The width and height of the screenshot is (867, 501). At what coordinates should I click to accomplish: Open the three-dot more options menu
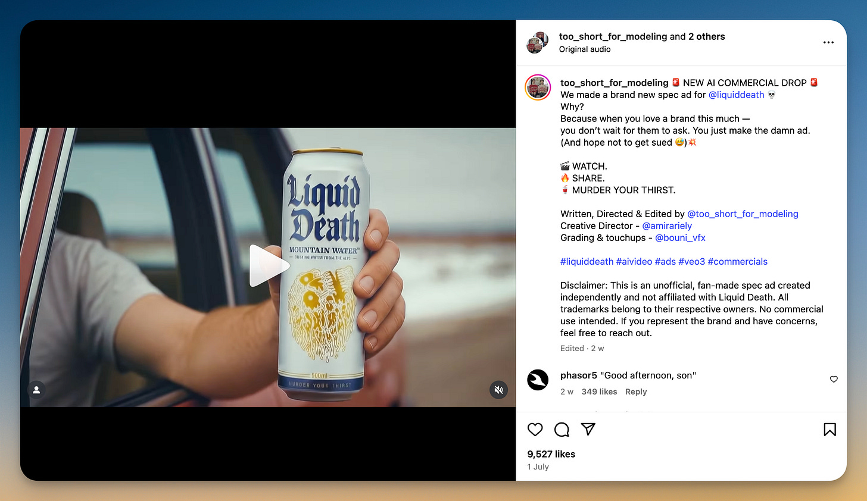[x=828, y=42]
